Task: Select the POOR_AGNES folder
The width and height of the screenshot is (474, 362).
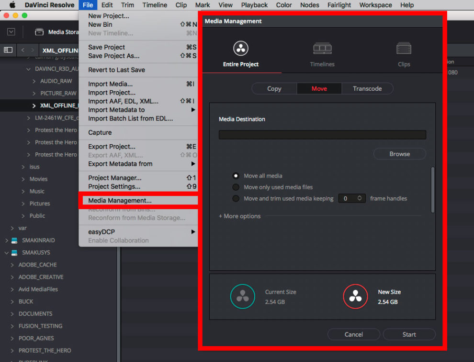Action: click(36, 338)
